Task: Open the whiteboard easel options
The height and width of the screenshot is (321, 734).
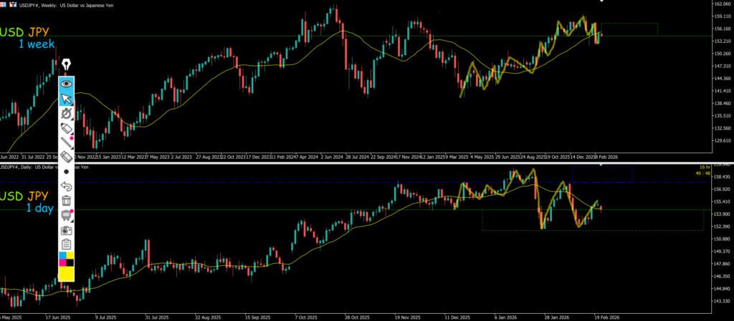Action: 67,215
